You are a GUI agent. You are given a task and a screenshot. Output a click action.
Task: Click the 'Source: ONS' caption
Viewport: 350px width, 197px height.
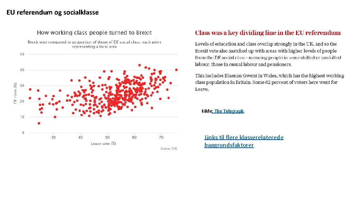tap(169, 148)
